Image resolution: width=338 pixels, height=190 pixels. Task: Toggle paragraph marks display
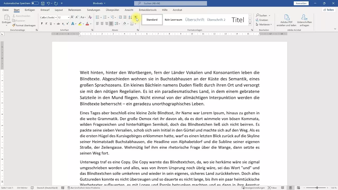tap(136, 17)
